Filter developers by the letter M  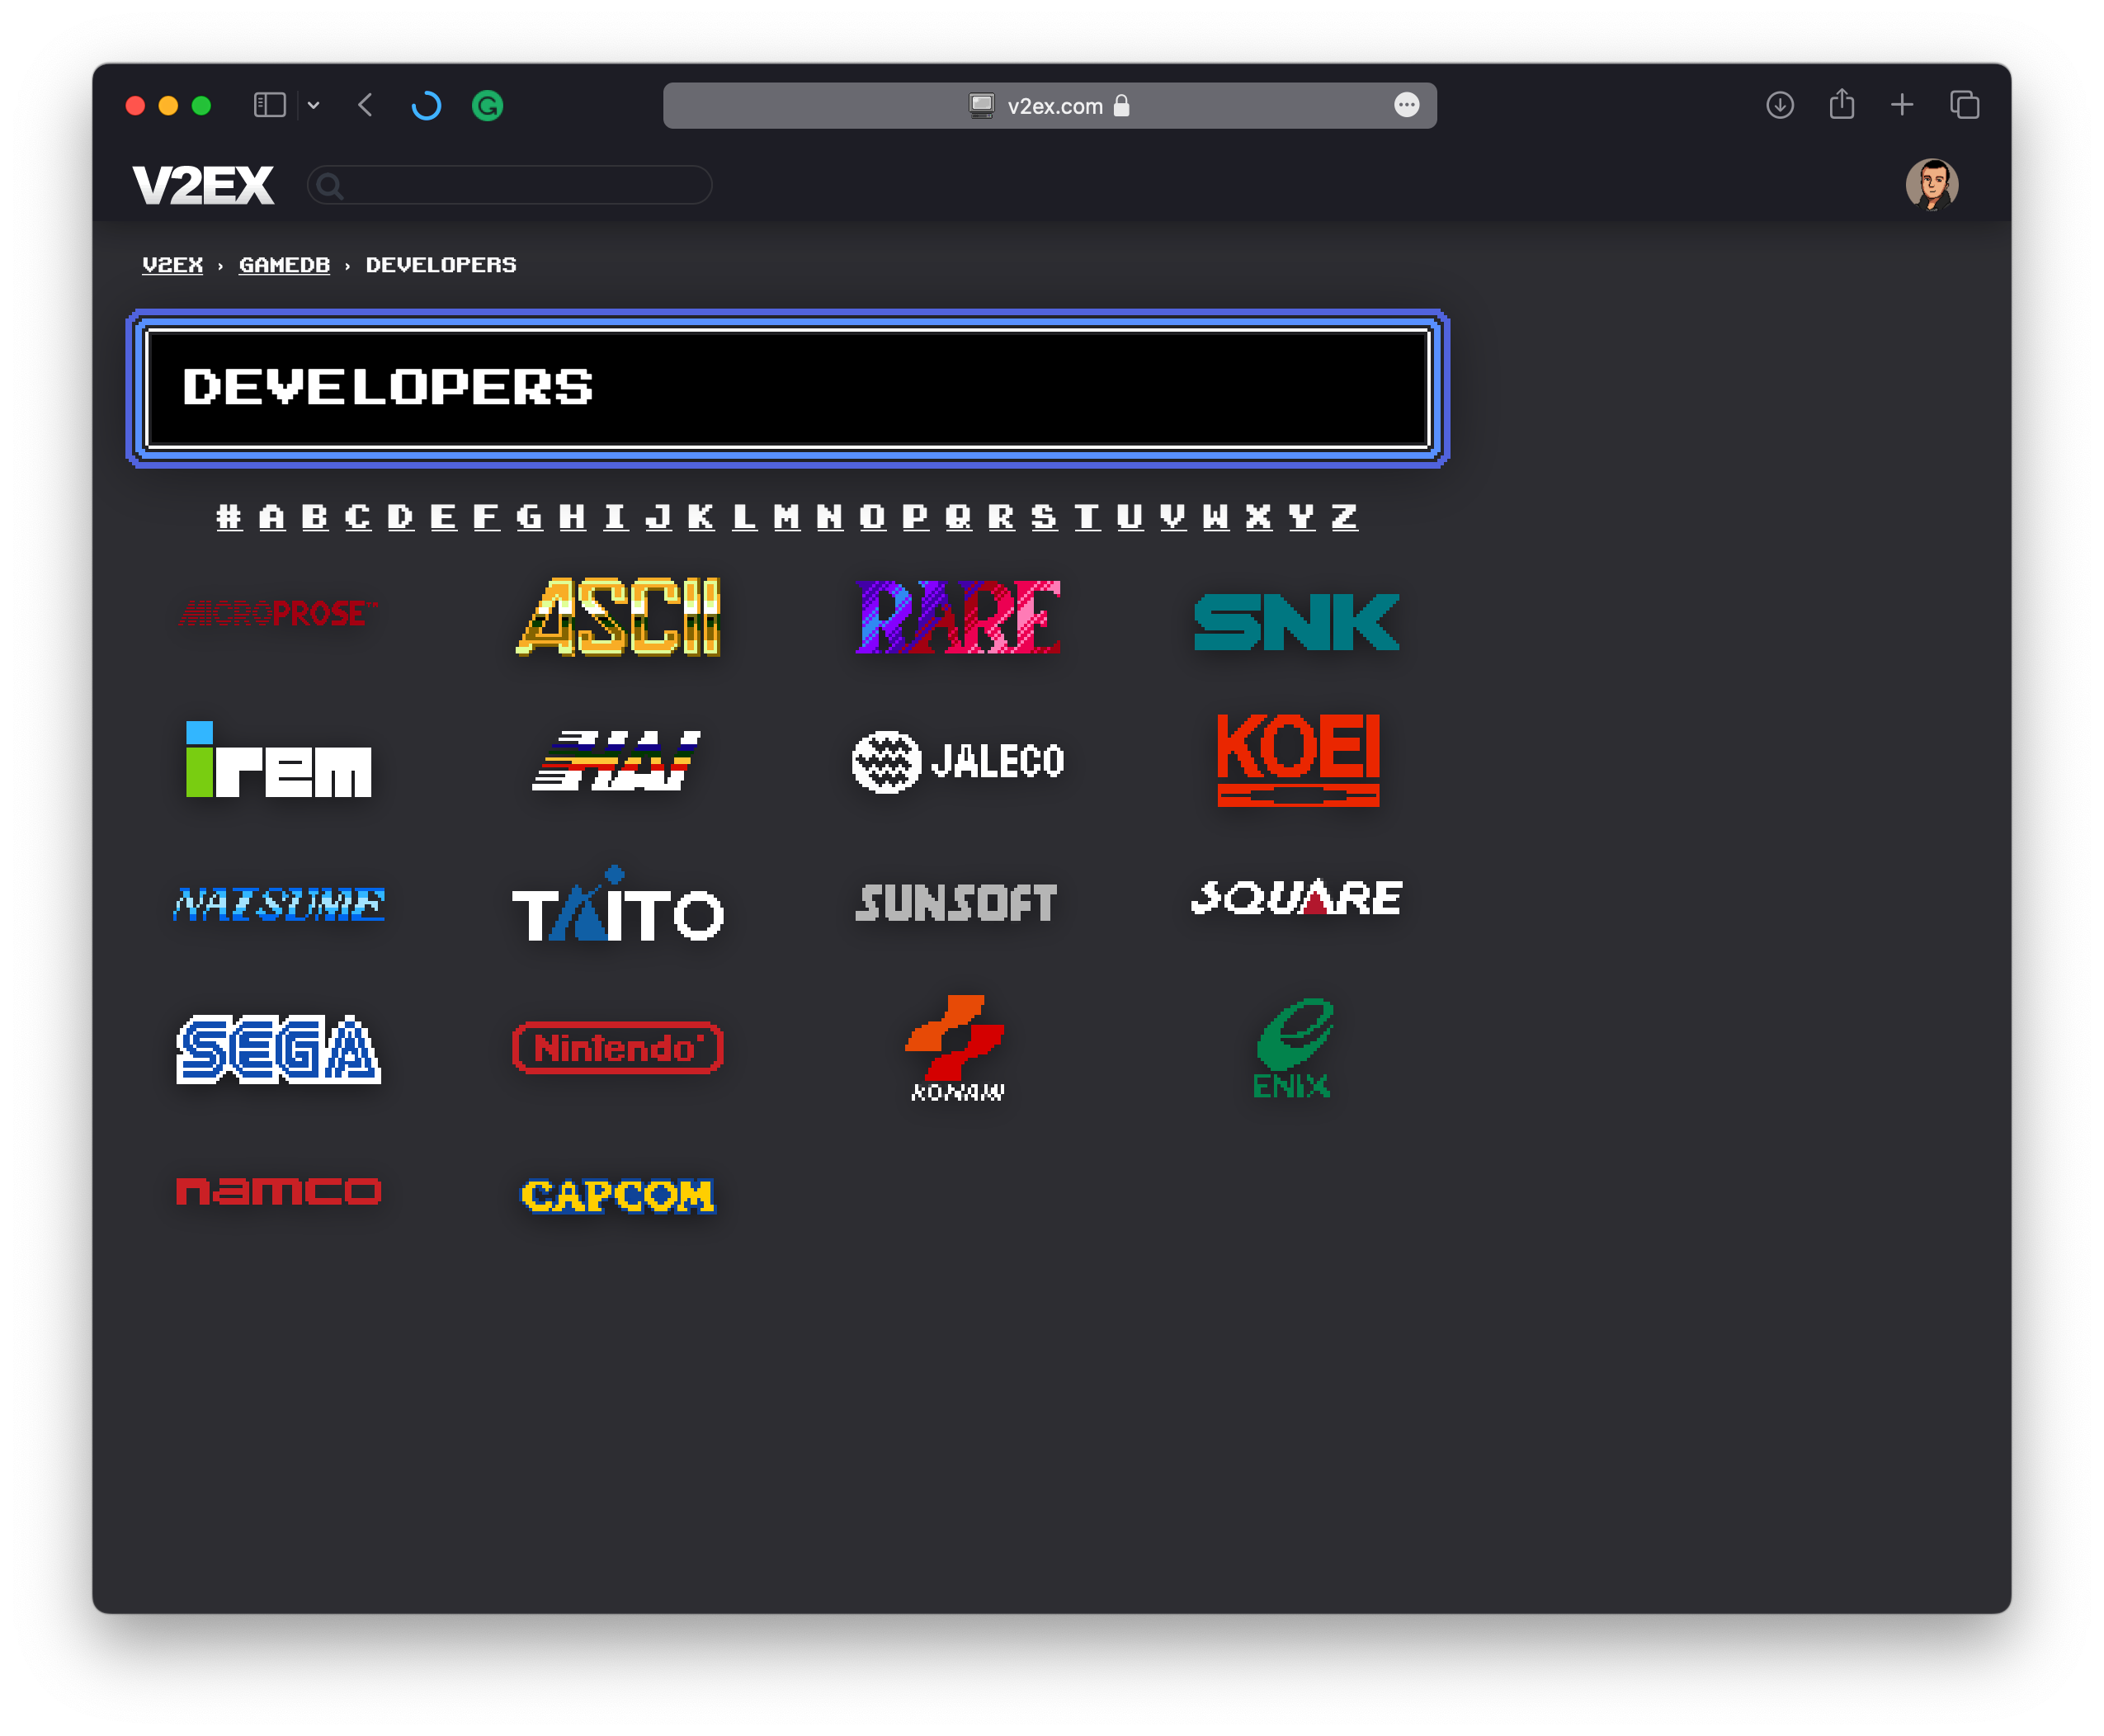787,516
